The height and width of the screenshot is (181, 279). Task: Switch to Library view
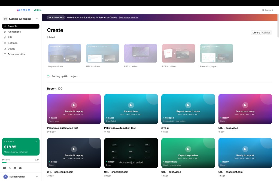pyautogui.click(x=256, y=33)
